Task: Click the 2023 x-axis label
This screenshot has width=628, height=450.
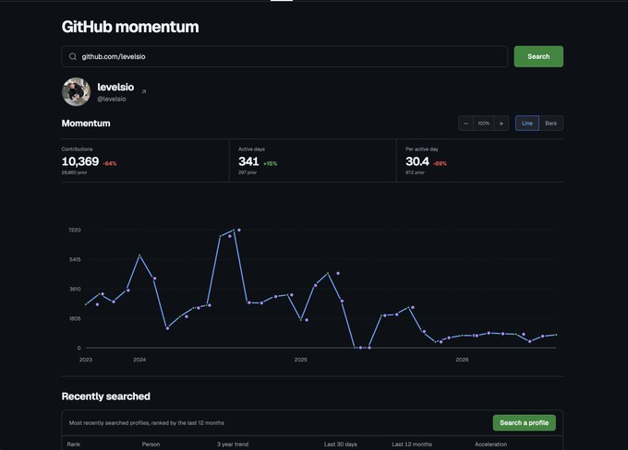Action: point(86,360)
